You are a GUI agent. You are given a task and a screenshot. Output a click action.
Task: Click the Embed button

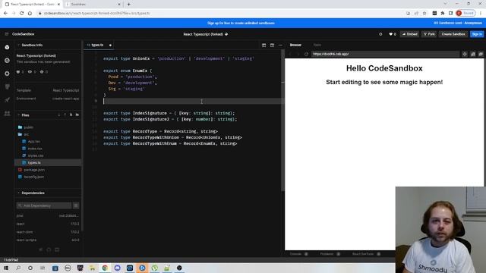pos(410,34)
